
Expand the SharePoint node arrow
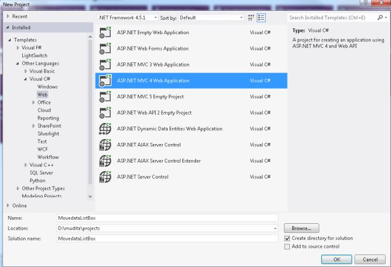tap(34, 126)
